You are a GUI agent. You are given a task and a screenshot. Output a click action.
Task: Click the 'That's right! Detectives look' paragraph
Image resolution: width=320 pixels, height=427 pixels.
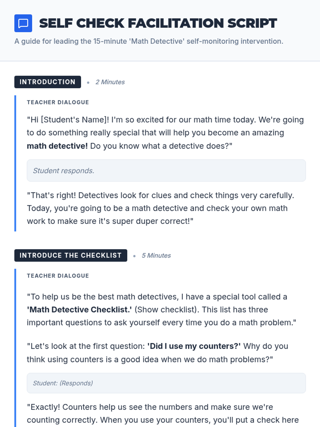(x=160, y=208)
